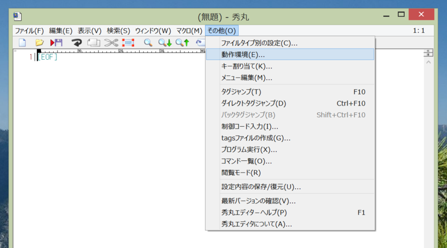Open the ウィンドウ(W) menu
447x248 pixels.
pos(153,31)
